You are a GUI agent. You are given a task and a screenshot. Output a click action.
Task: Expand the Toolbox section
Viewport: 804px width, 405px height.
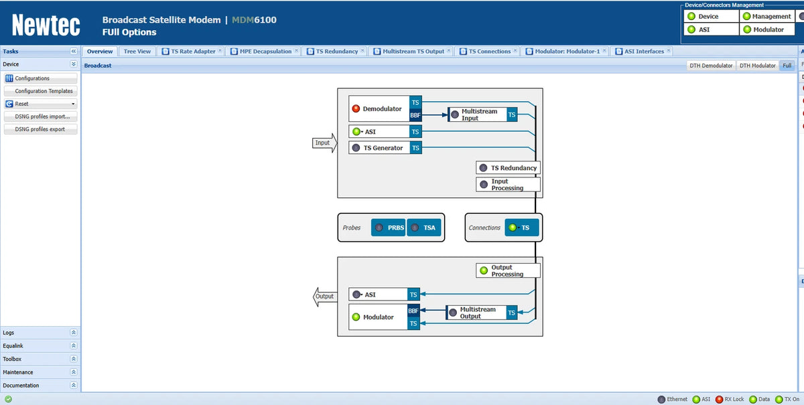coord(74,359)
